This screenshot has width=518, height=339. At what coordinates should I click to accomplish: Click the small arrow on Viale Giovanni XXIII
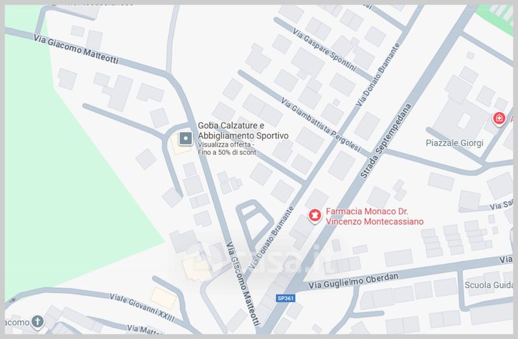tap(12, 301)
